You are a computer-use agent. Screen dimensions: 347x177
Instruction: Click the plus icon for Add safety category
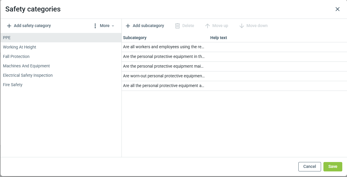[9, 26]
